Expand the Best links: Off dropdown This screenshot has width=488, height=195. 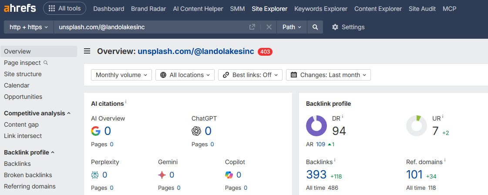pos(250,75)
